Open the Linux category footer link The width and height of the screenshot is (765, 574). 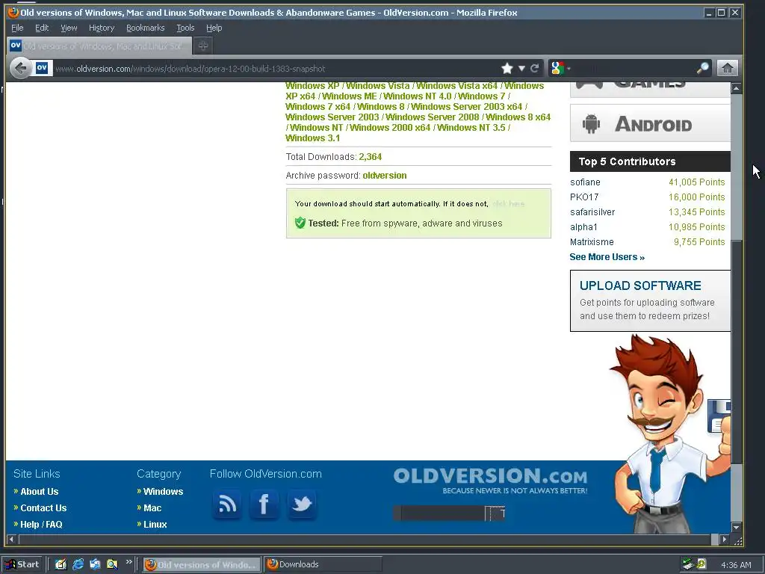pos(155,525)
